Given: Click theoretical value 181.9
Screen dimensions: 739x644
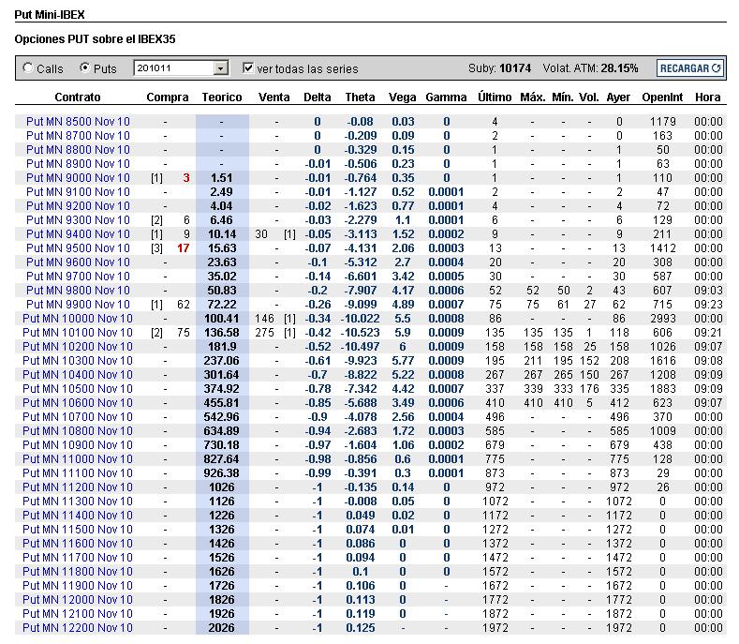Looking at the screenshot, I should point(222,347).
